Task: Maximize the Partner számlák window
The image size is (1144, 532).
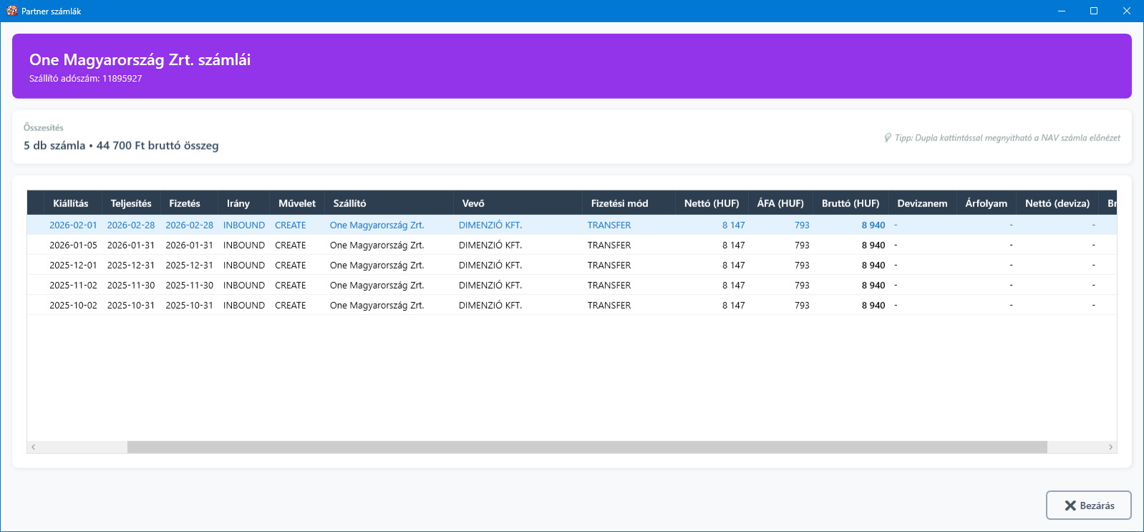Action: tap(1094, 11)
